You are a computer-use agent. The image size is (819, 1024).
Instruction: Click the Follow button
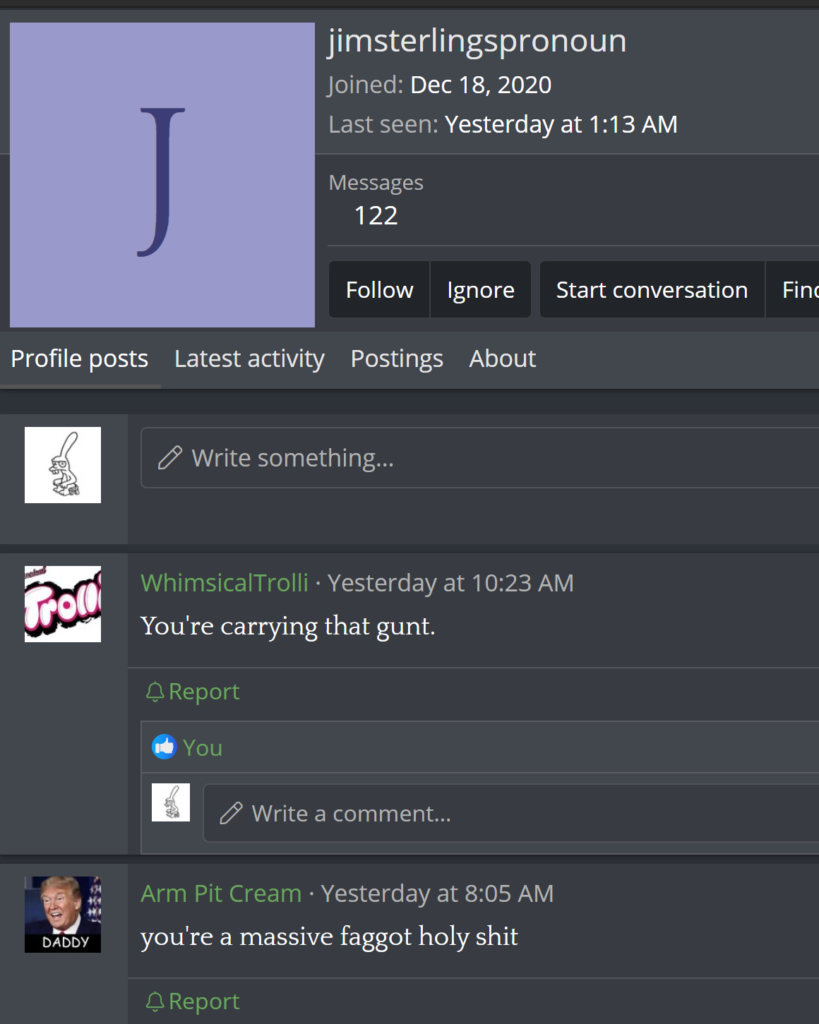(x=379, y=290)
